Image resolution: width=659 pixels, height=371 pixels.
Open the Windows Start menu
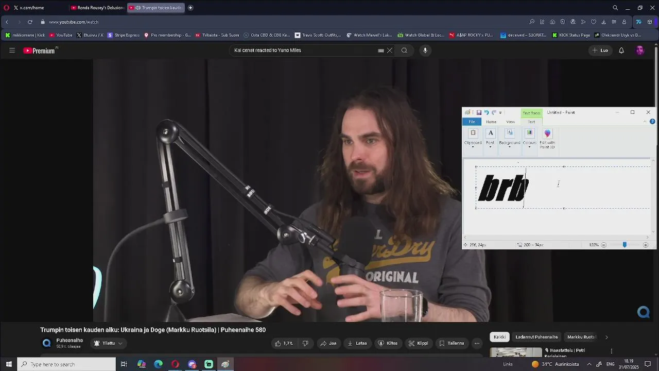point(9,364)
